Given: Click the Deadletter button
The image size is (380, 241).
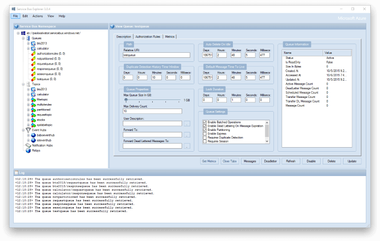Looking at the screenshot, I should (270, 161).
